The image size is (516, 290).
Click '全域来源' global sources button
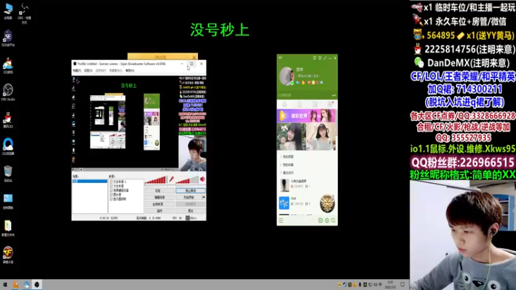159,204
